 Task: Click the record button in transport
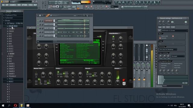(x=61, y=7)
